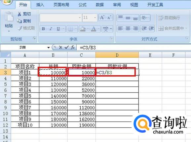Click the Cut scissors icon
Image resolution: width=191 pixels, height=142 pixels.
point(19,14)
